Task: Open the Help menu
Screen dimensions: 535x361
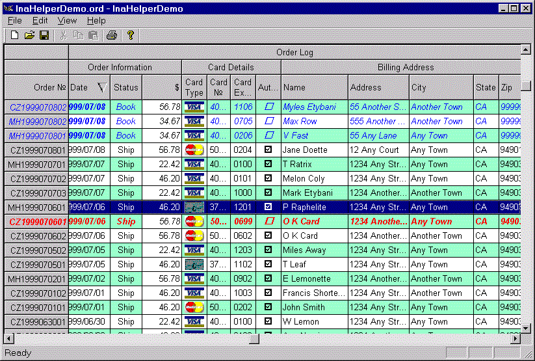Action: pos(96,21)
